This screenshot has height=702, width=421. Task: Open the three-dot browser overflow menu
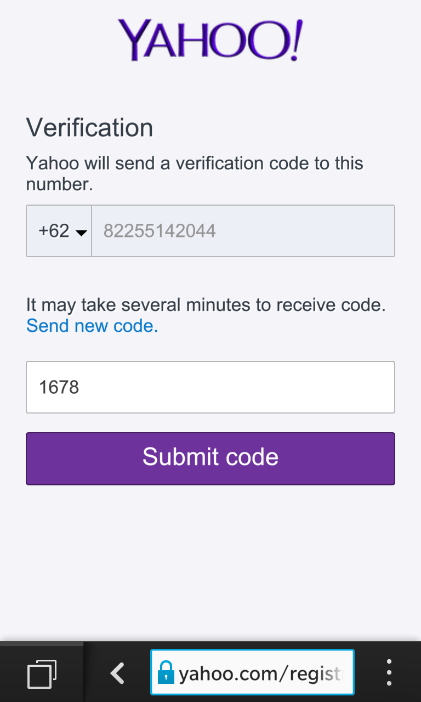pos(389,673)
